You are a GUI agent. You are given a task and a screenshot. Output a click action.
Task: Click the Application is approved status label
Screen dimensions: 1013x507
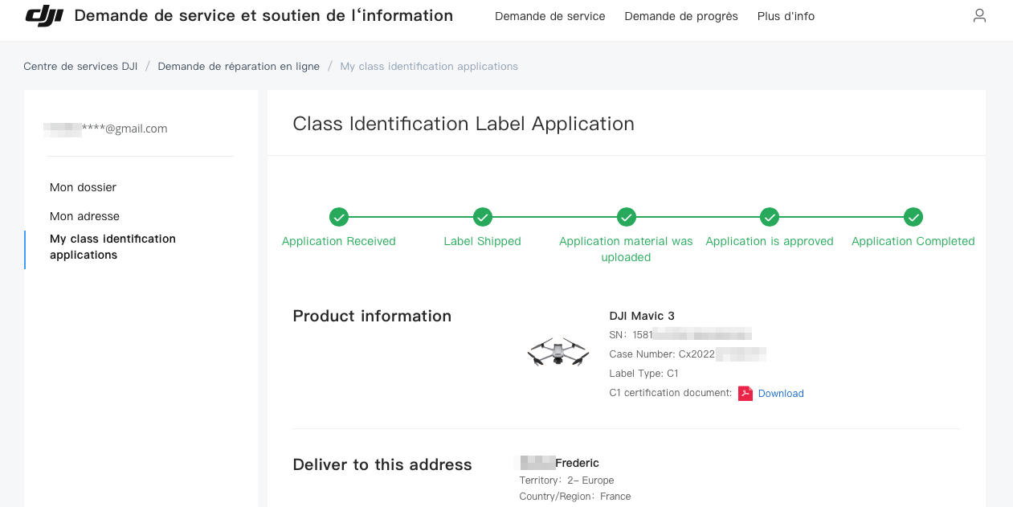[770, 241]
